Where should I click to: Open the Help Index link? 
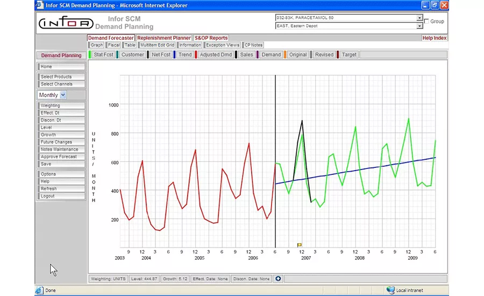(x=435, y=38)
